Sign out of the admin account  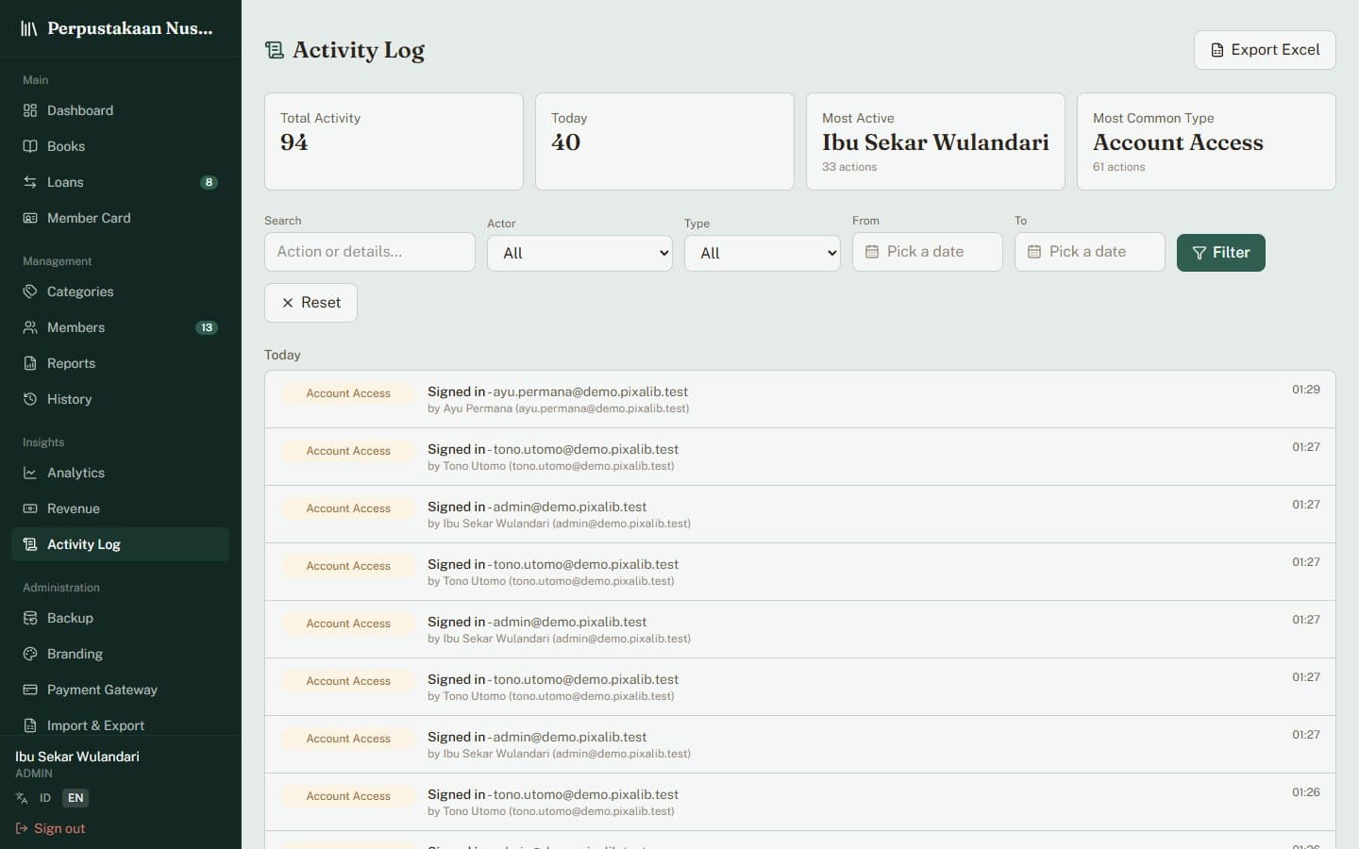(x=51, y=828)
